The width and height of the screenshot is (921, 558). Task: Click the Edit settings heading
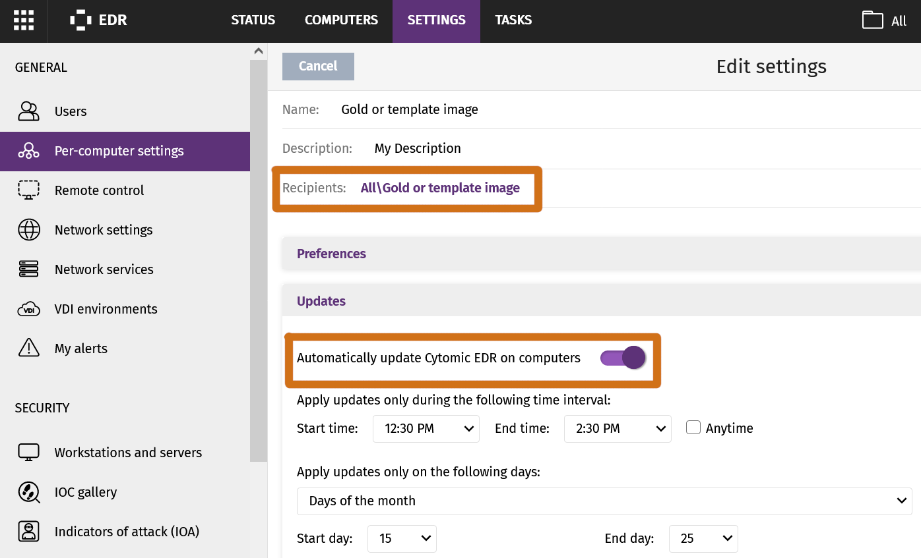click(x=771, y=67)
